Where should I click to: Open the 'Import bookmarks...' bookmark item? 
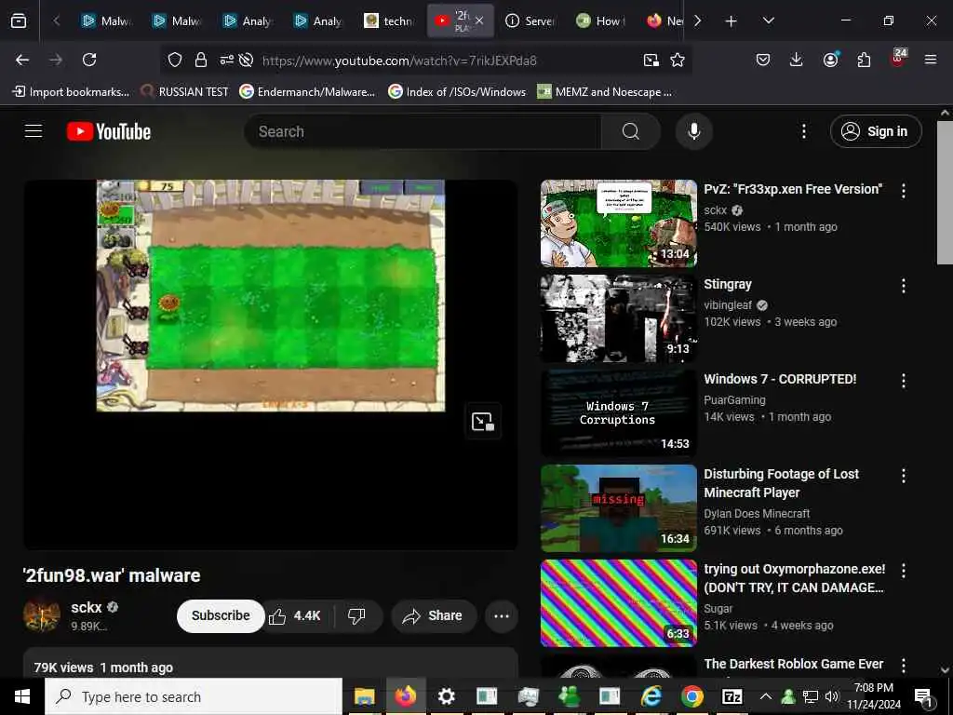point(71,92)
